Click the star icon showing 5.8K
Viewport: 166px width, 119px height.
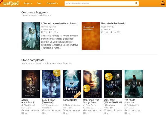click(74, 110)
